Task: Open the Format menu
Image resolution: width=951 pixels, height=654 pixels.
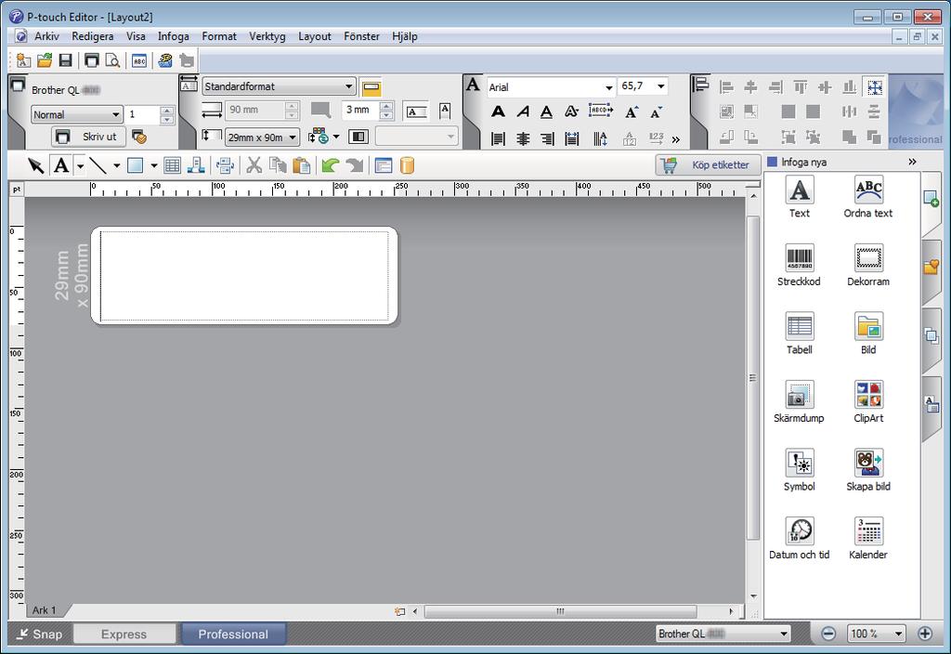Action: pyautogui.click(x=219, y=36)
